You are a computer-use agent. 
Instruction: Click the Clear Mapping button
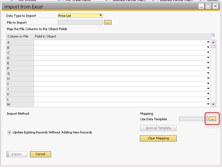(x=158, y=139)
